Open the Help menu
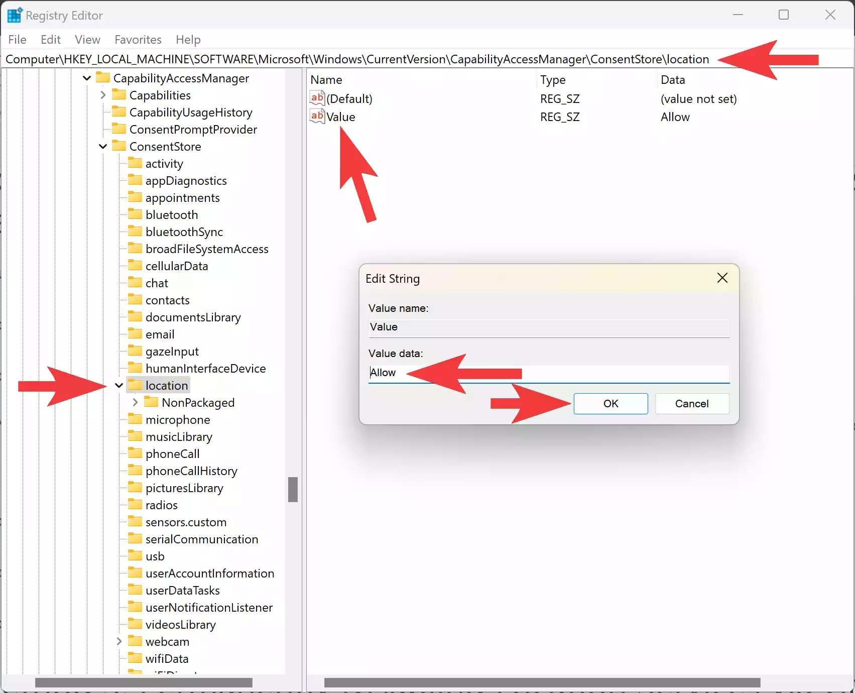The image size is (855, 693). click(188, 40)
